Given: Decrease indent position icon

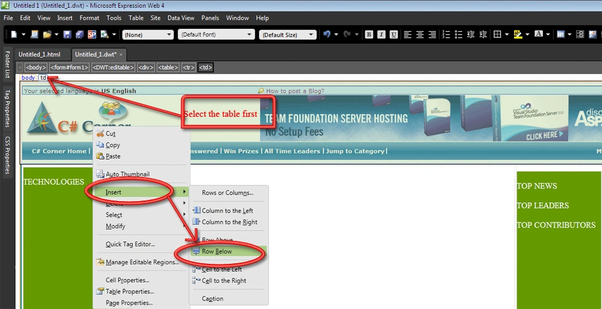Looking at the screenshot, I should tap(471, 34).
